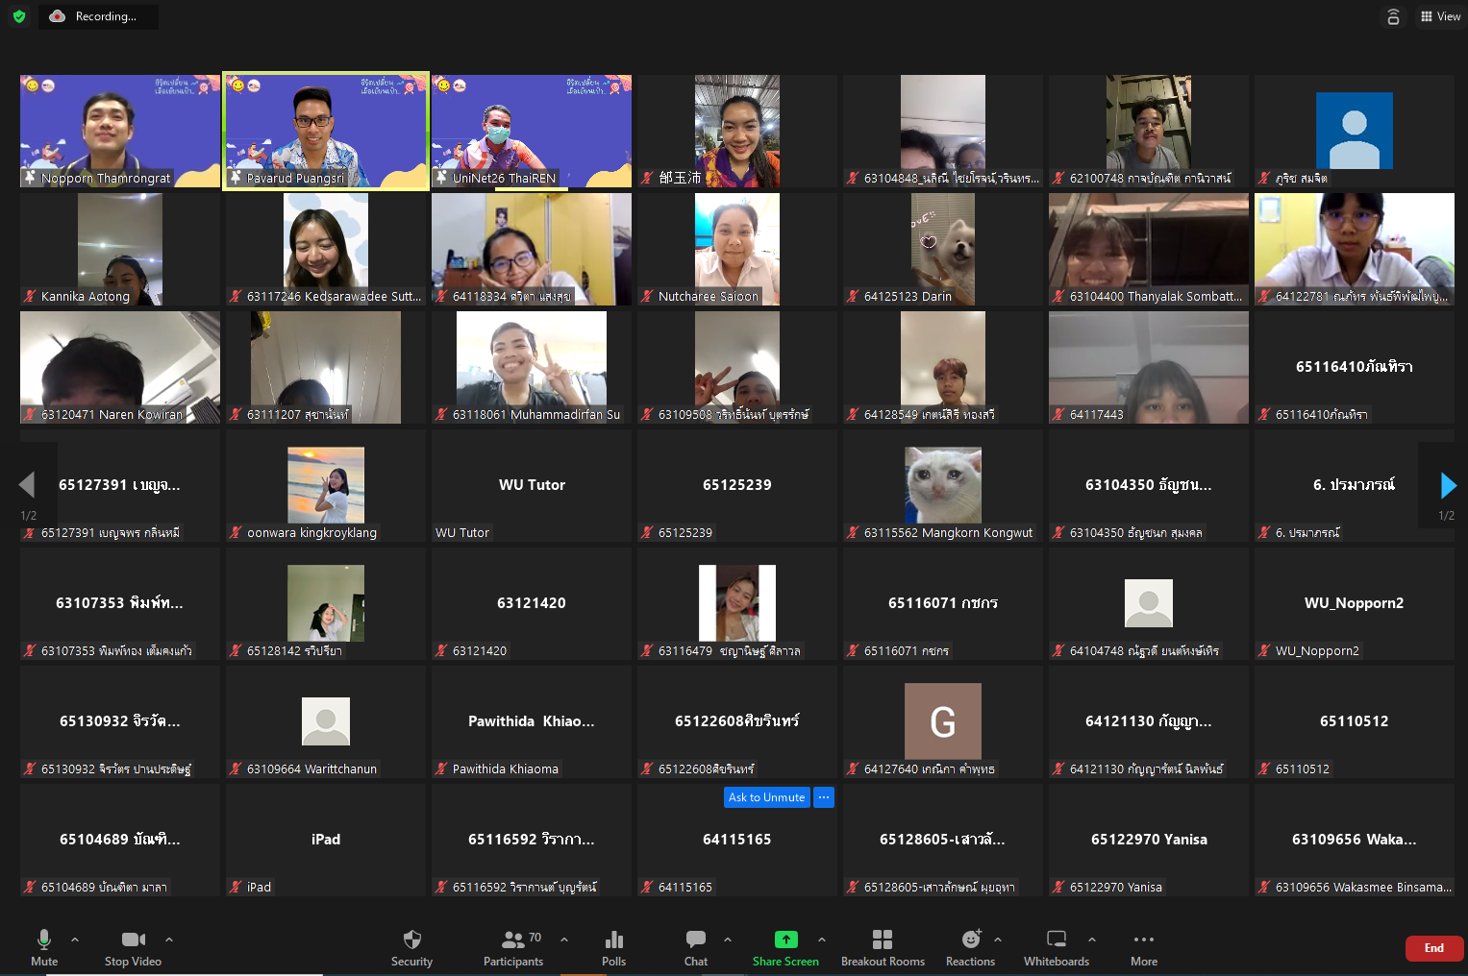1468x976 pixels.
Task: Open Whiteboards
Action: click(1056, 947)
